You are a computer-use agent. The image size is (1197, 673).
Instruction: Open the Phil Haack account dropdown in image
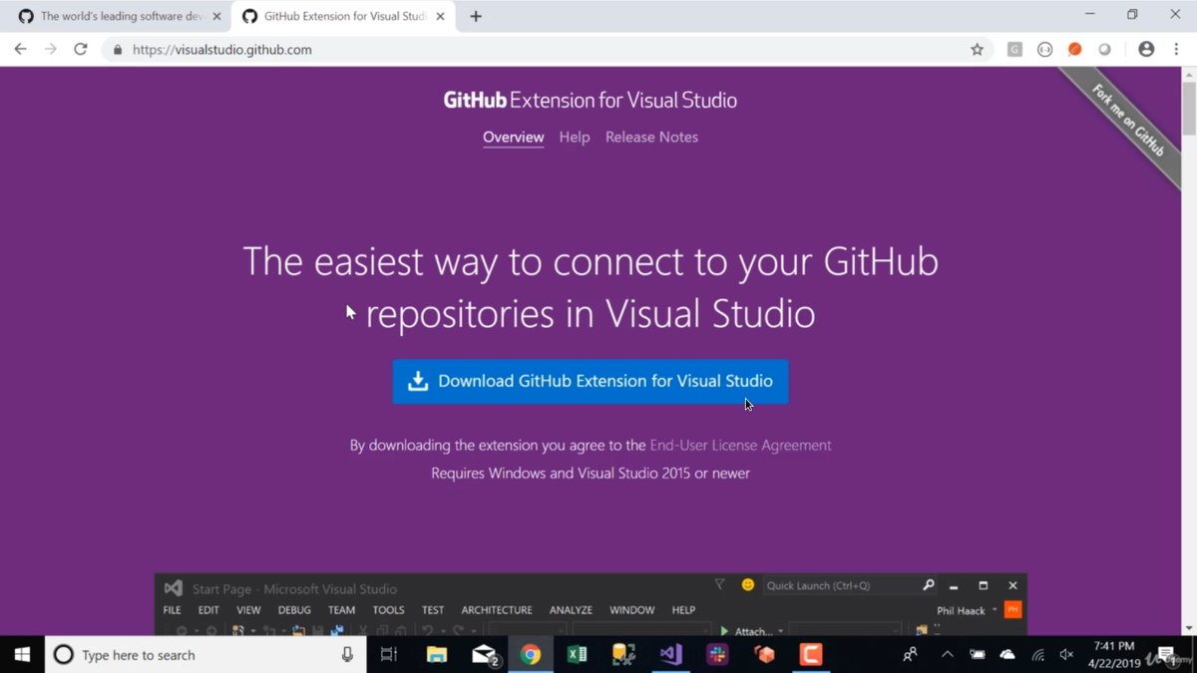click(x=967, y=610)
